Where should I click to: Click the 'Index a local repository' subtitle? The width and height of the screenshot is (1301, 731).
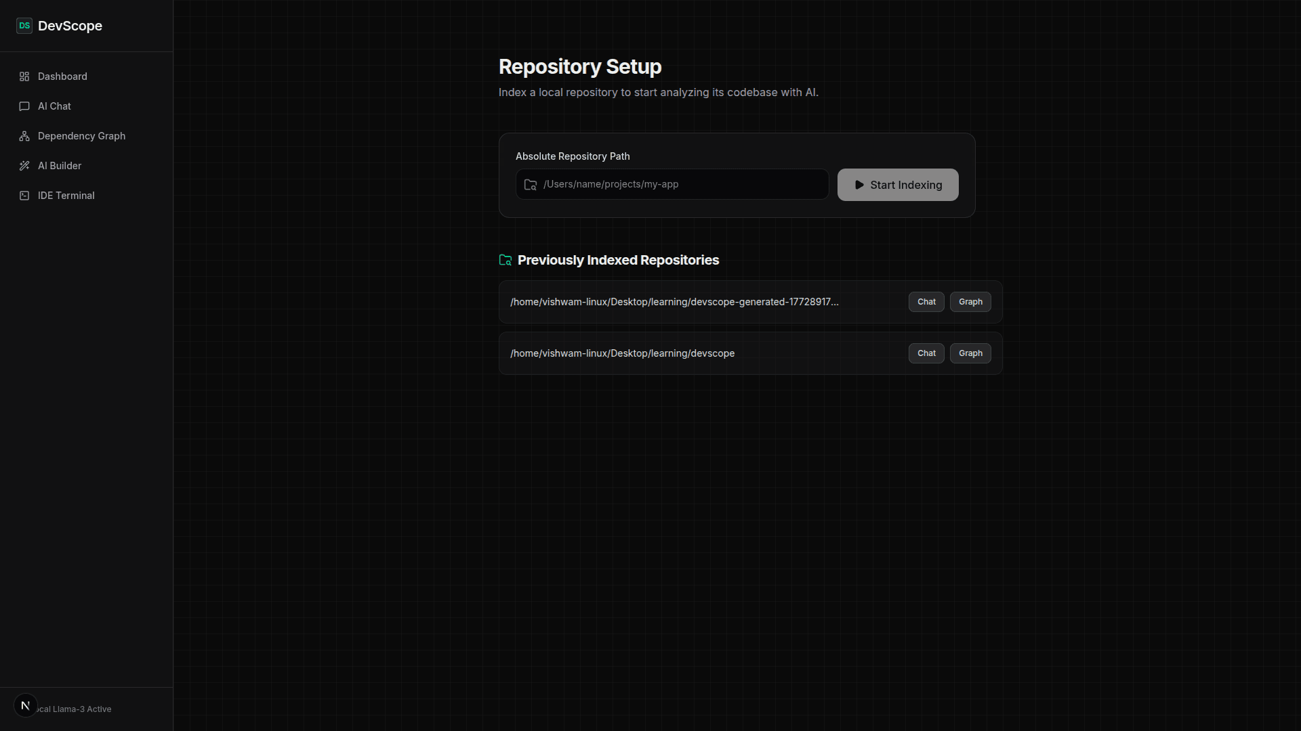click(659, 92)
